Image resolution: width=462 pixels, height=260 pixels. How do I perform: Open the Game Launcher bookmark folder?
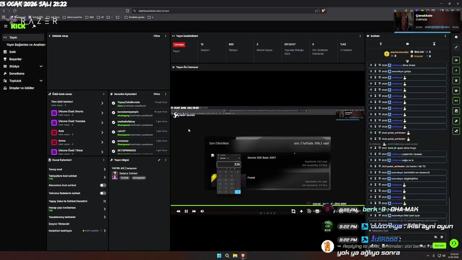pos(73,17)
